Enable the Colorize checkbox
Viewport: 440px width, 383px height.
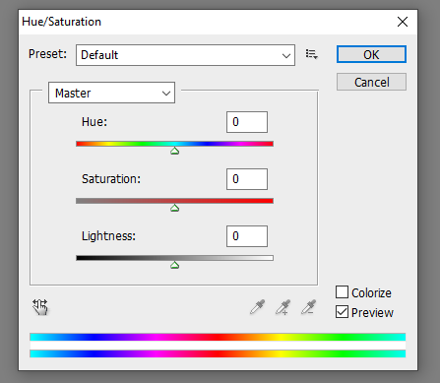(x=342, y=291)
